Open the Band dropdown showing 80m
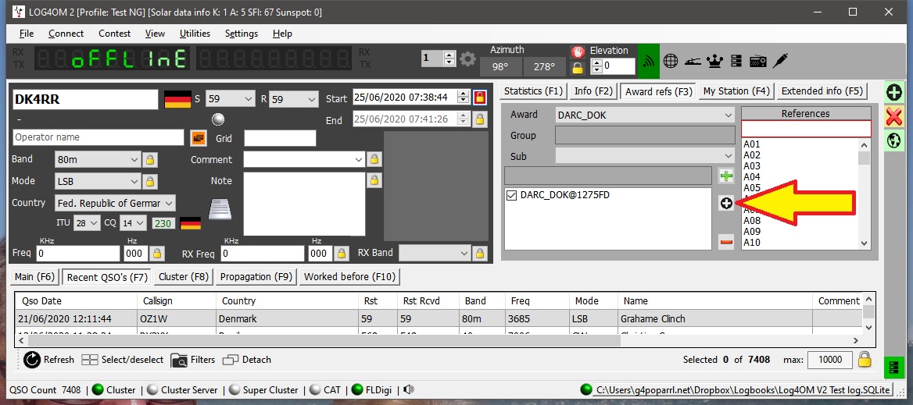 pyautogui.click(x=134, y=159)
